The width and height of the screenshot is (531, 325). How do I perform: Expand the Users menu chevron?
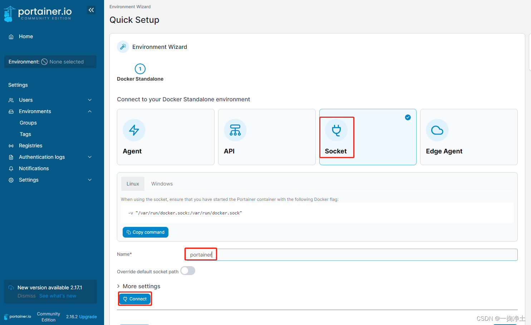[x=90, y=100]
